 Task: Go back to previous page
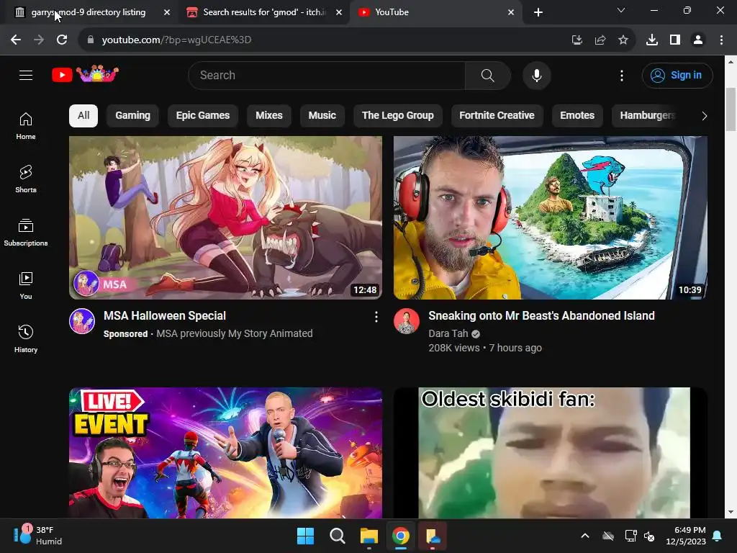pyautogui.click(x=16, y=40)
